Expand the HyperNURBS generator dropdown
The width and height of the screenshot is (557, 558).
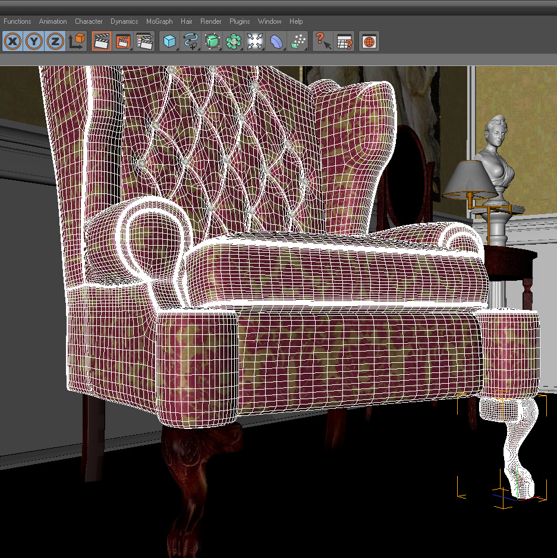coord(212,41)
